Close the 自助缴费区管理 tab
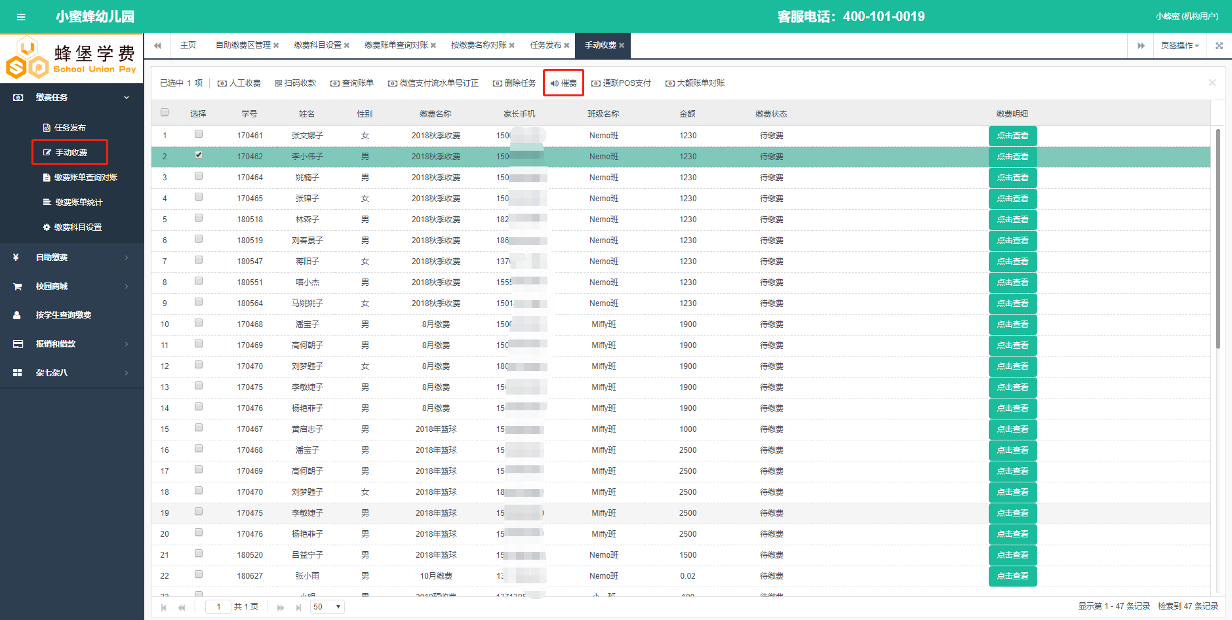 coord(276,45)
